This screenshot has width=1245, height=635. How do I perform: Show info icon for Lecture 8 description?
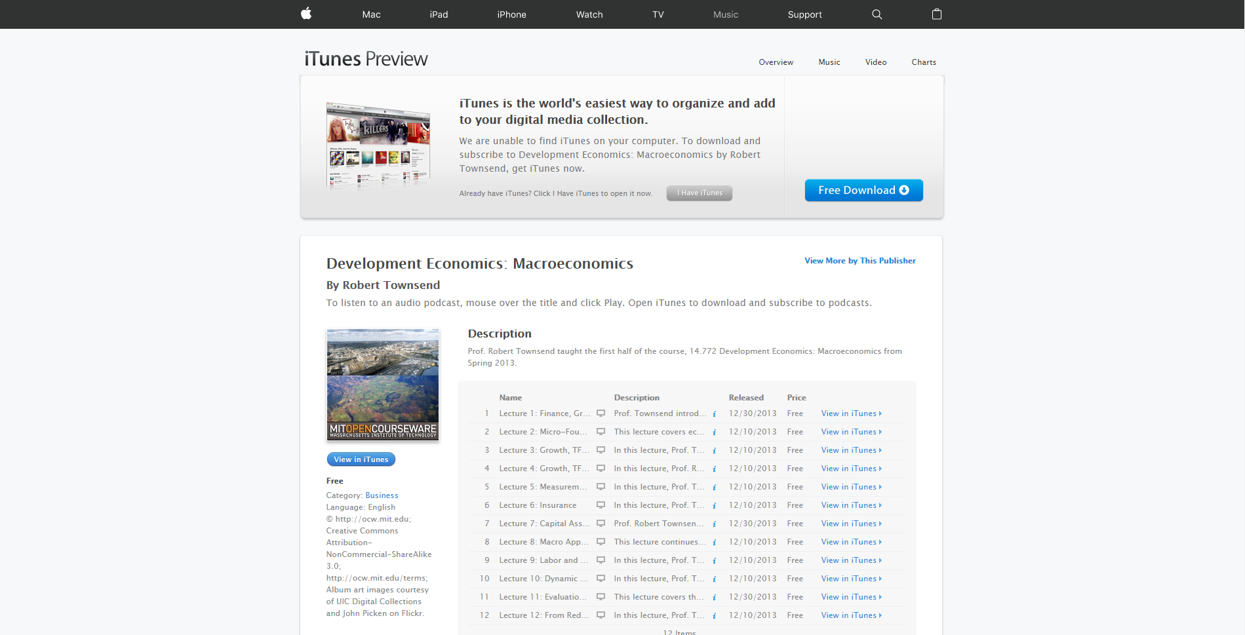[714, 543]
